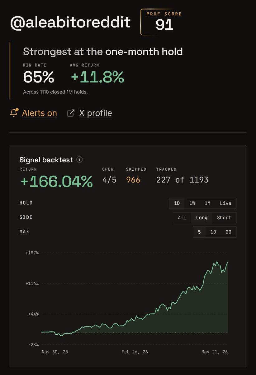
Task: Switch hold to Live
Action: [x=225, y=203]
